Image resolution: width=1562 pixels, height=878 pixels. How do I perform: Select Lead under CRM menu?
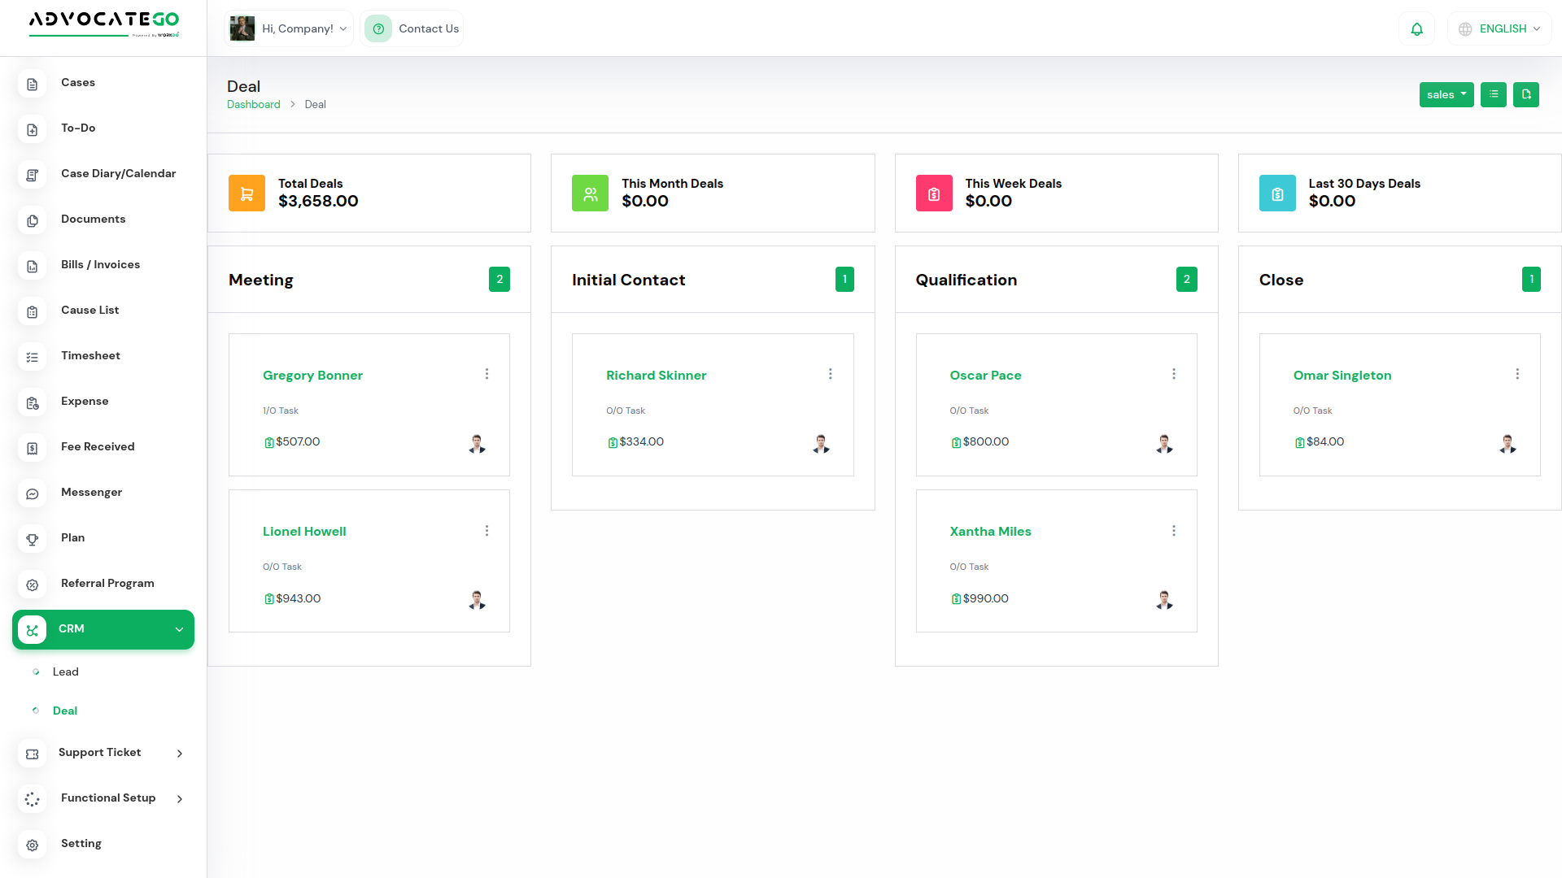click(x=66, y=672)
